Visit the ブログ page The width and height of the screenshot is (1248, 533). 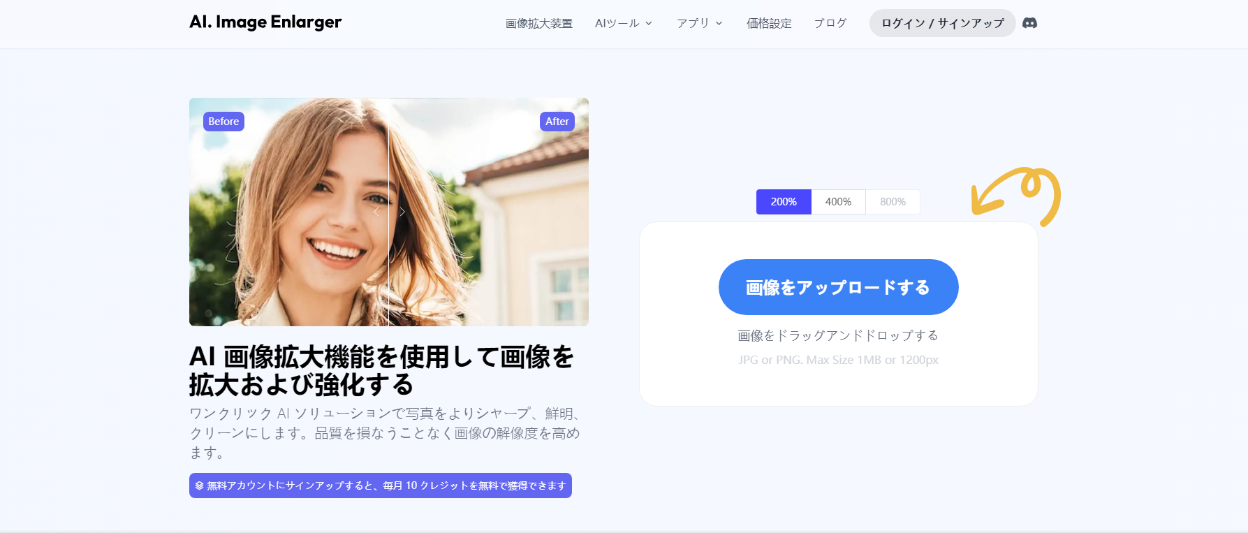point(830,23)
